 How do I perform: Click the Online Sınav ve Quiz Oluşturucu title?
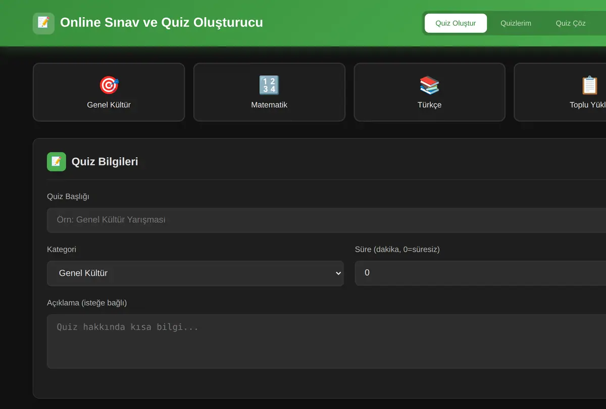click(x=161, y=23)
